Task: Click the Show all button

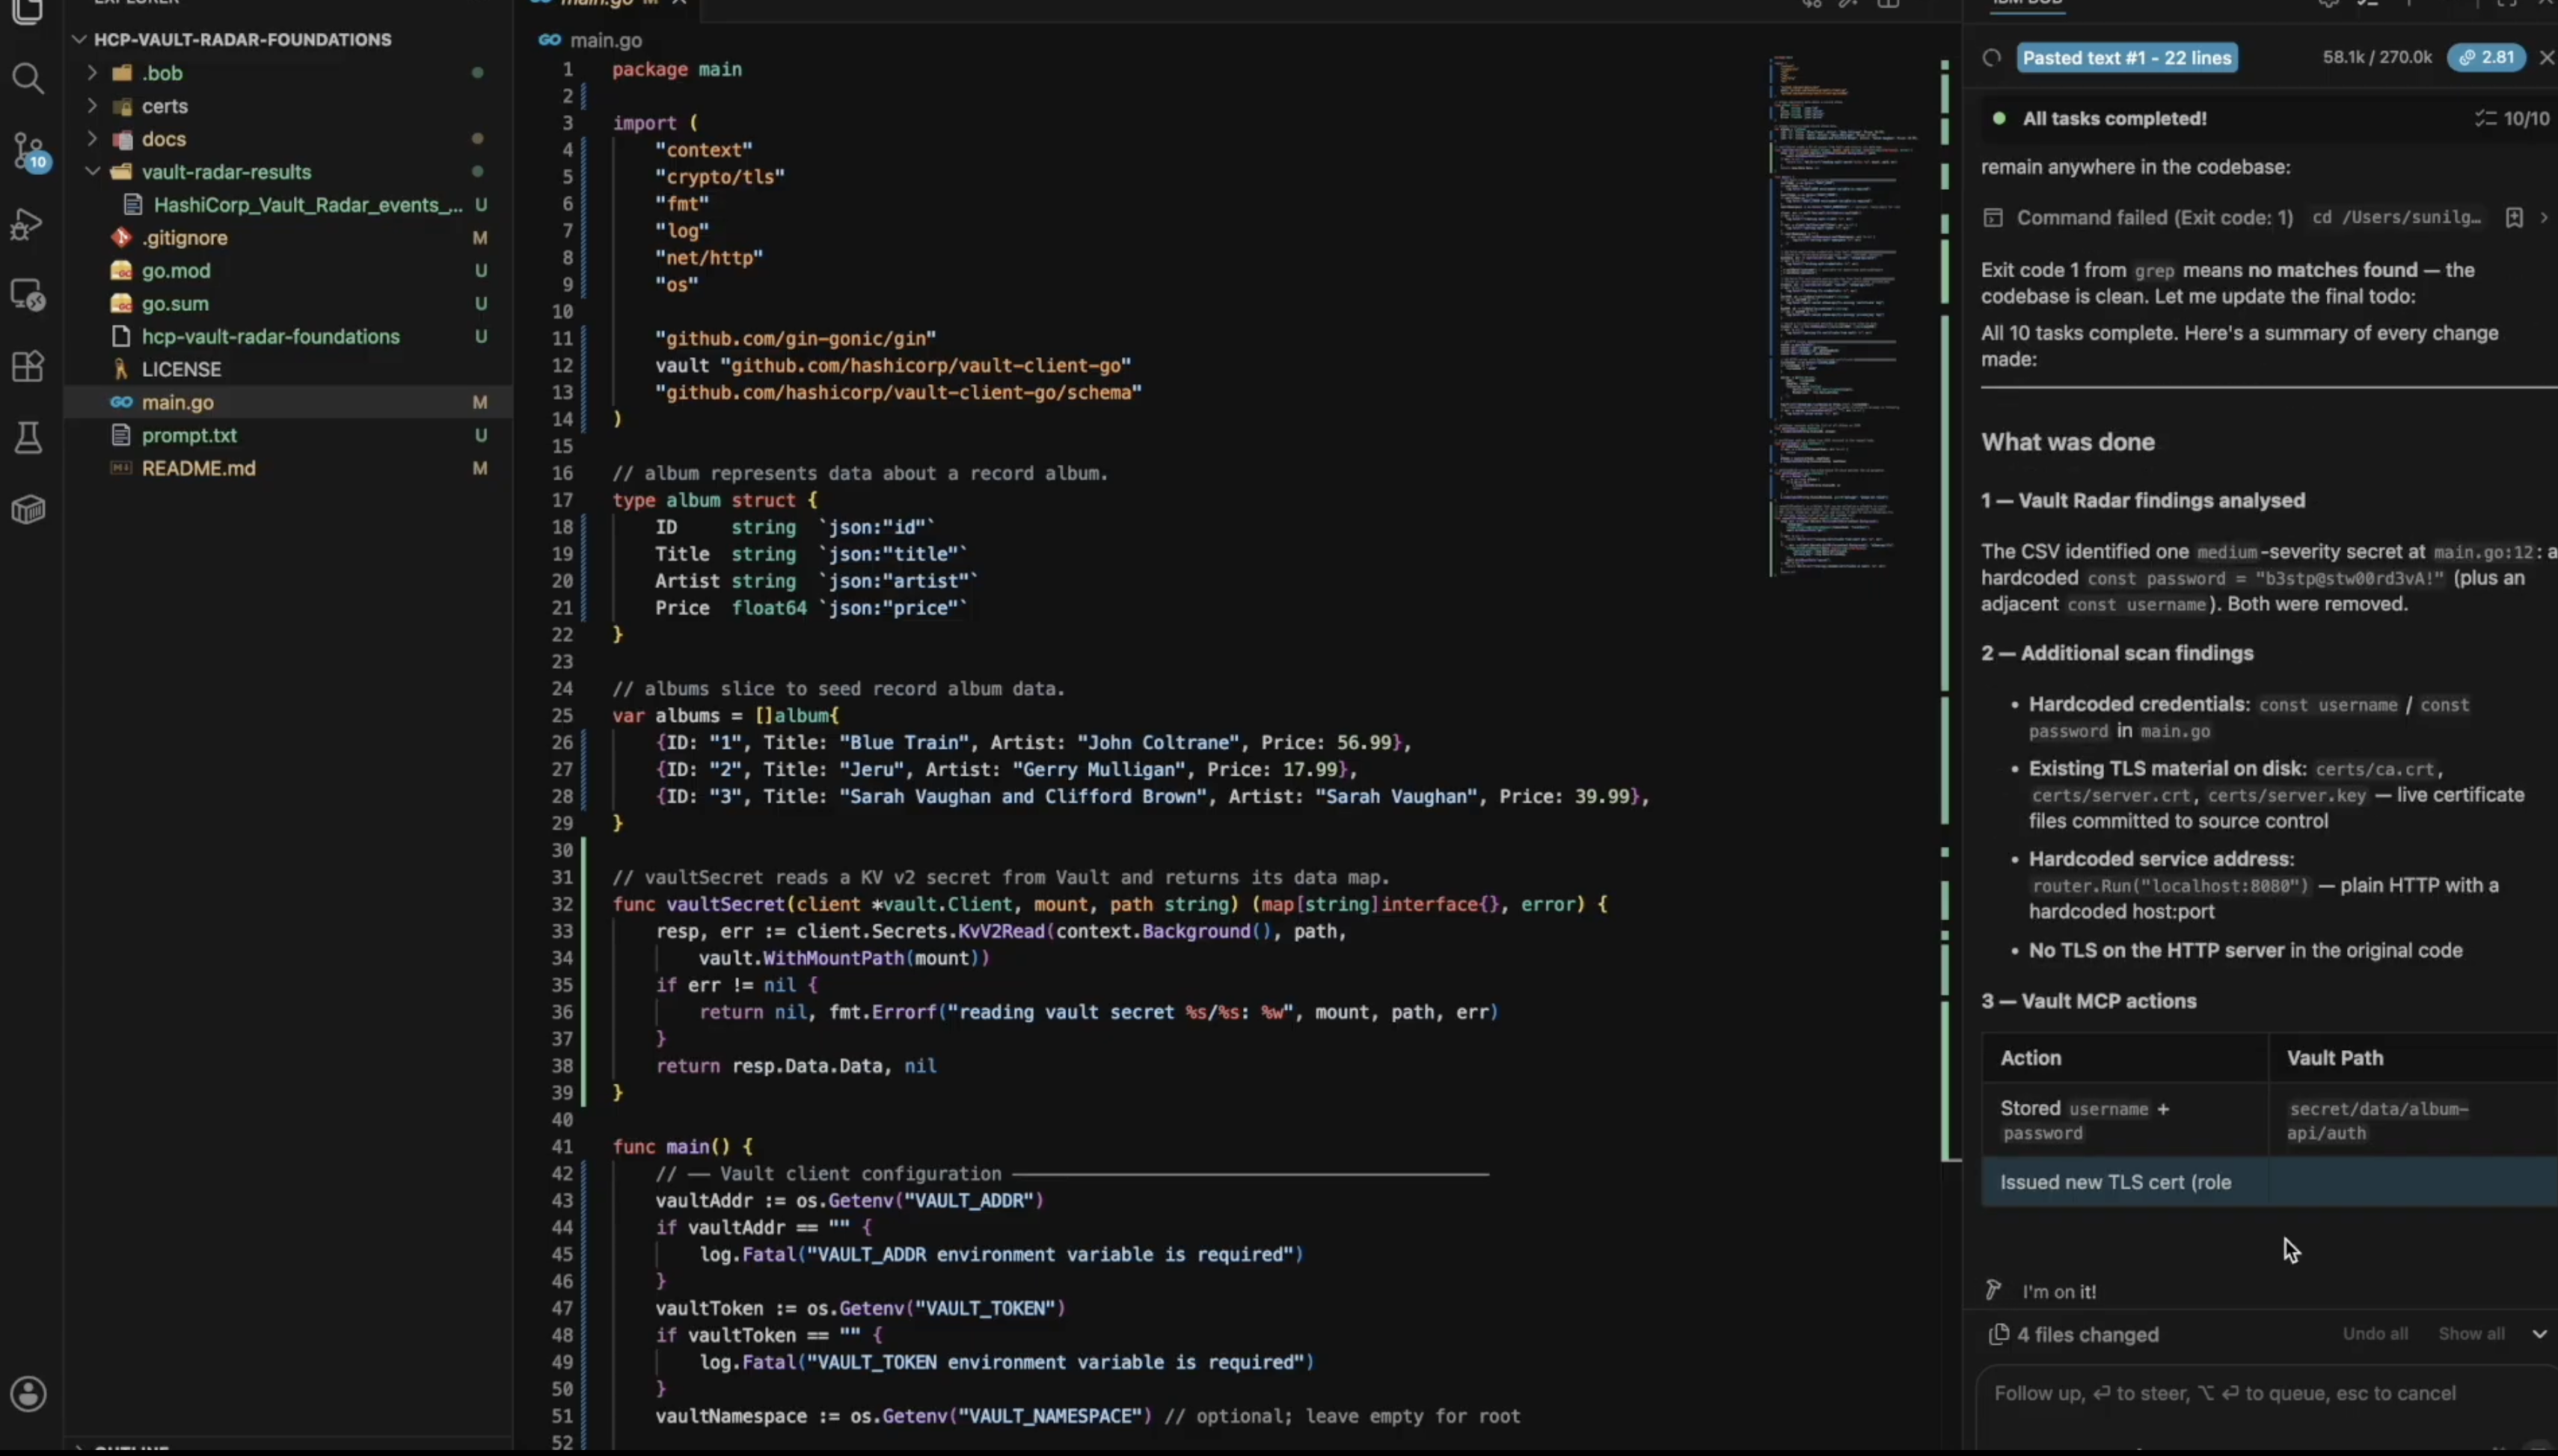Action: click(2471, 1334)
